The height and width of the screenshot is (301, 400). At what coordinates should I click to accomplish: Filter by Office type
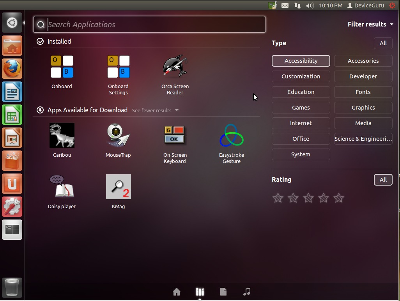point(301,138)
